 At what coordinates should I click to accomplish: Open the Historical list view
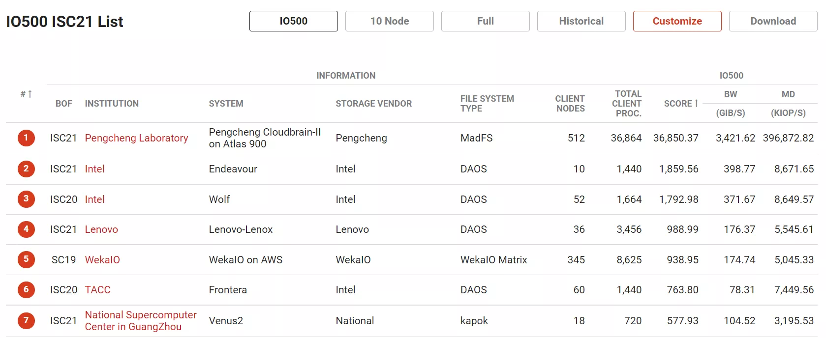[581, 21]
